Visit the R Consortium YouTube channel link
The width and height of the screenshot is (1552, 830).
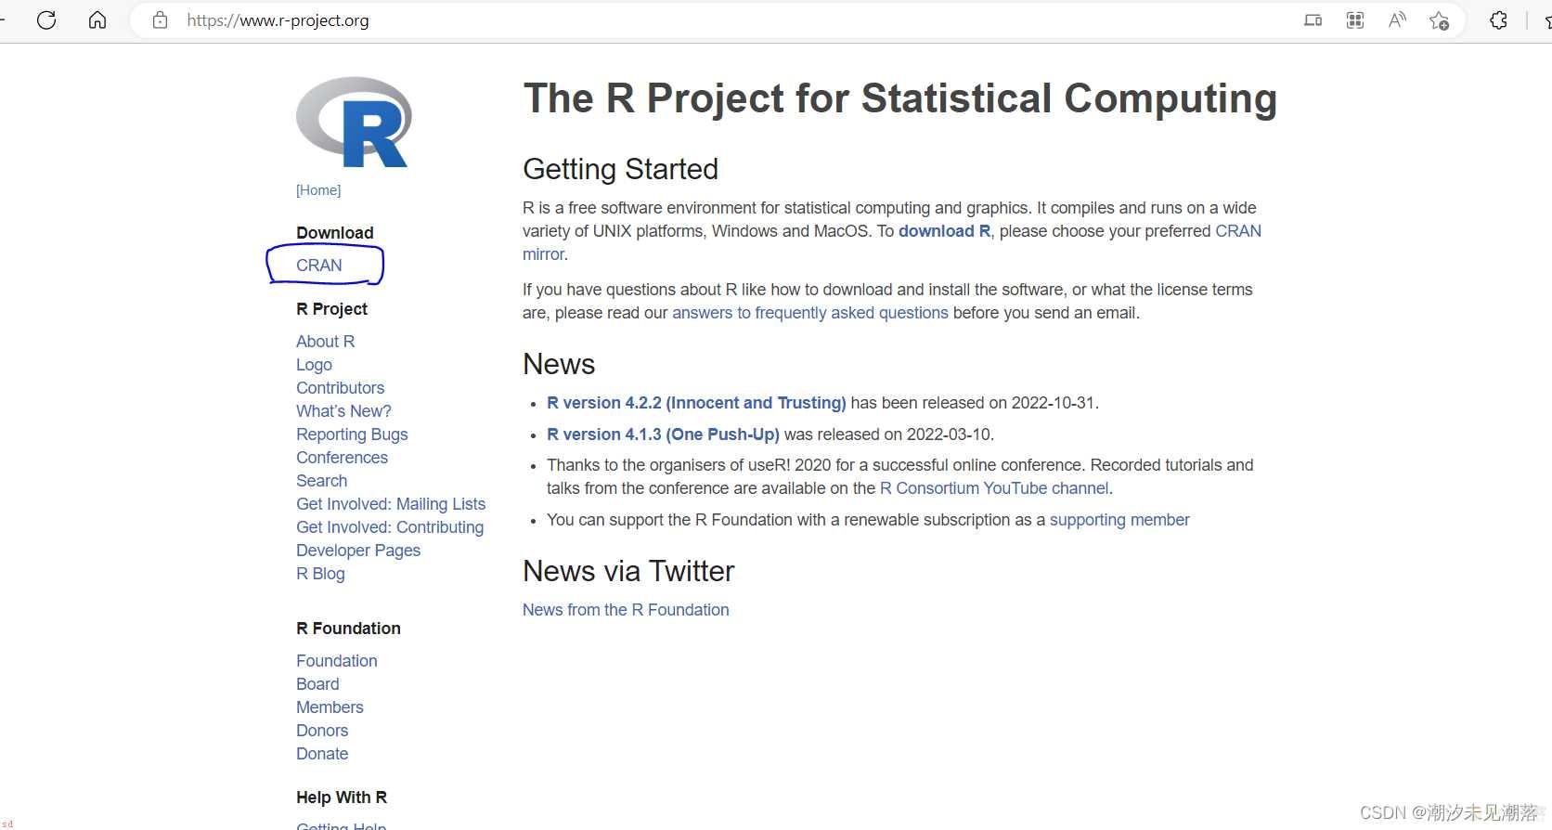point(994,488)
